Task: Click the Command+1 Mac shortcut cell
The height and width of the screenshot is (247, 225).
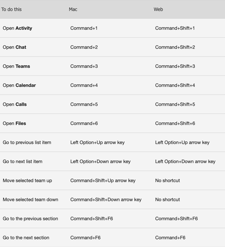Action: click(x=84, y=28)
